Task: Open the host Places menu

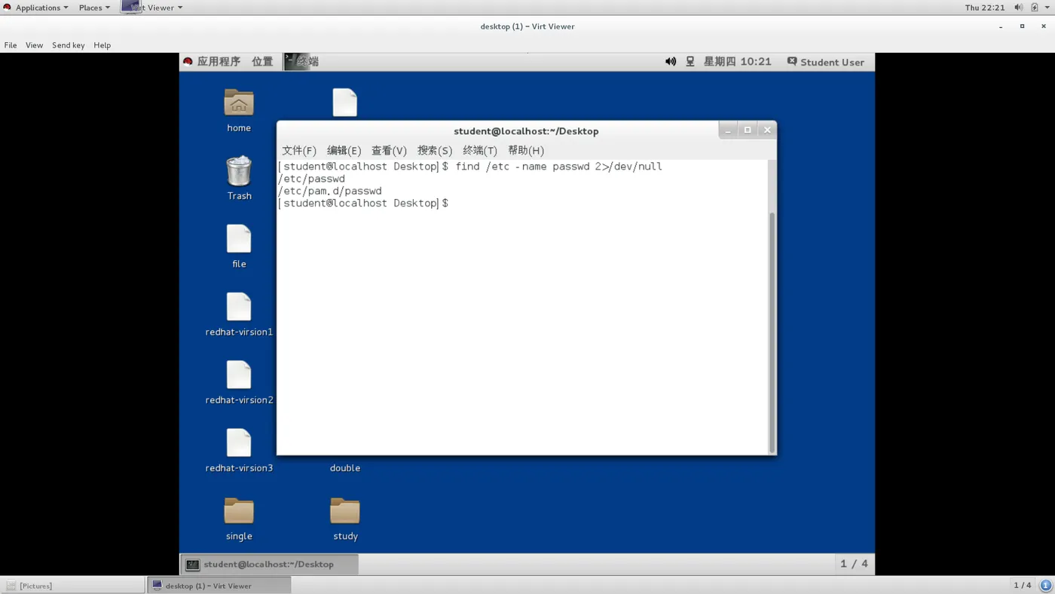Action: click(x=94, y=8)
